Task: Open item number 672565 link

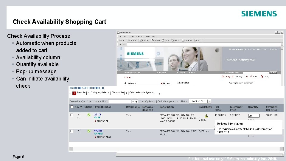Action: pos(98,131)
